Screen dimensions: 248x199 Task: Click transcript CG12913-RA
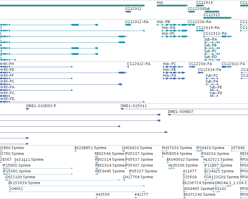click(x=215, y=34)
